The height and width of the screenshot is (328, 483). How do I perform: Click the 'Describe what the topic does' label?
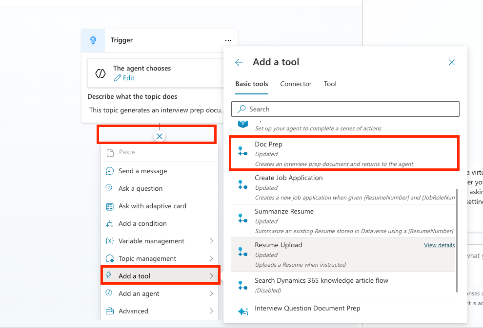coord(132,96)
